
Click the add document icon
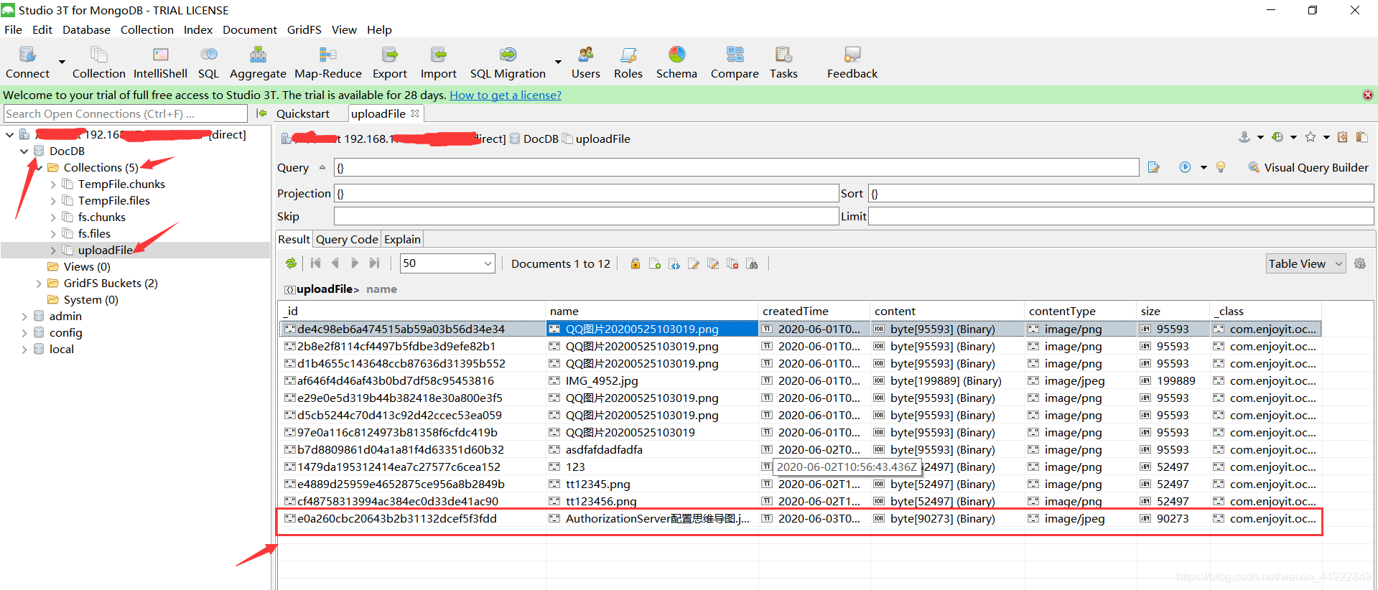tap(655, 263)
